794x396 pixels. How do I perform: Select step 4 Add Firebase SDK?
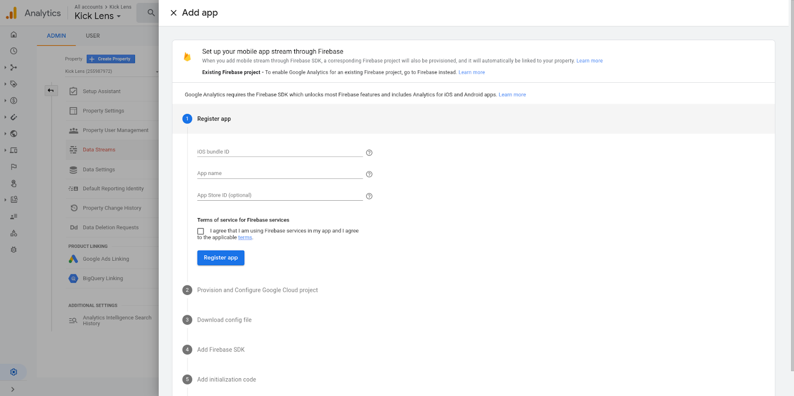213,350
